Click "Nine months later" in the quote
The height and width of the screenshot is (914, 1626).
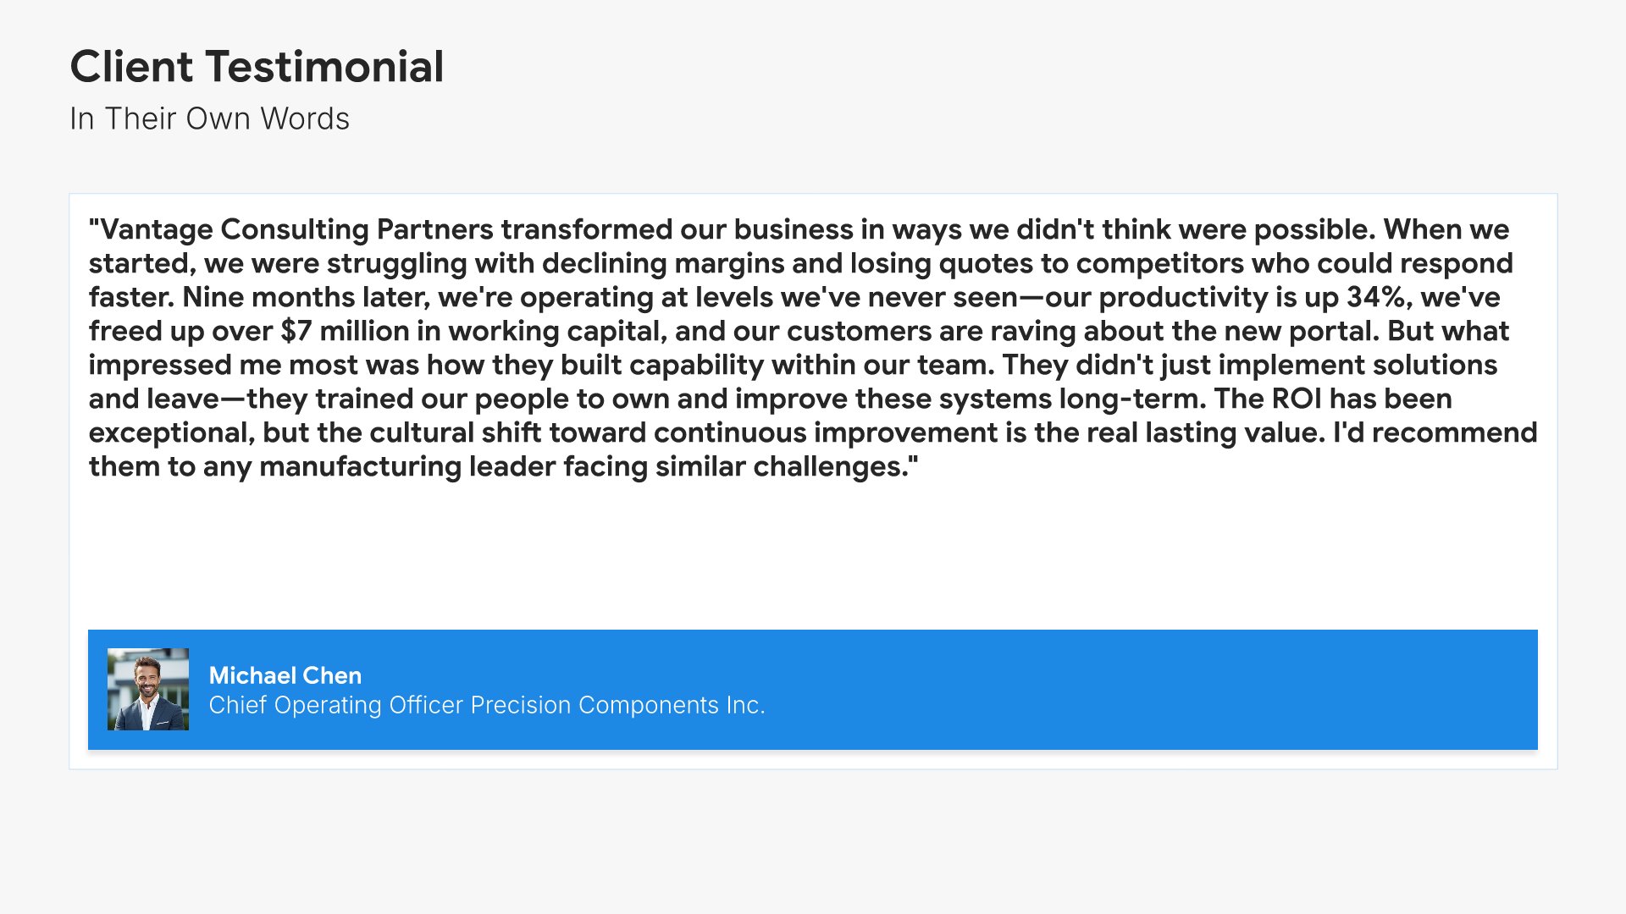click(x=306, y=297)
